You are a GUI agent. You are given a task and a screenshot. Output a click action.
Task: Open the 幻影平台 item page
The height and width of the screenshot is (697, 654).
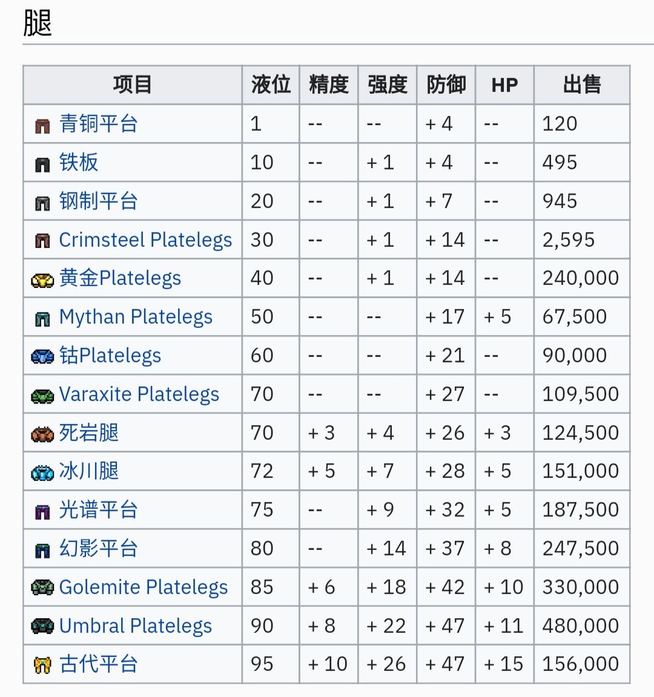coord(98,549)
